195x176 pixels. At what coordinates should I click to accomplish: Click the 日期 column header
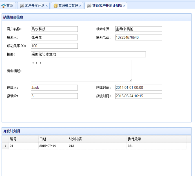coord(53,139)
